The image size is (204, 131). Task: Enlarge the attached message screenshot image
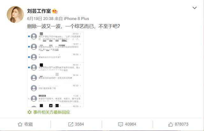pyautogui.click(x=55, y=69)
